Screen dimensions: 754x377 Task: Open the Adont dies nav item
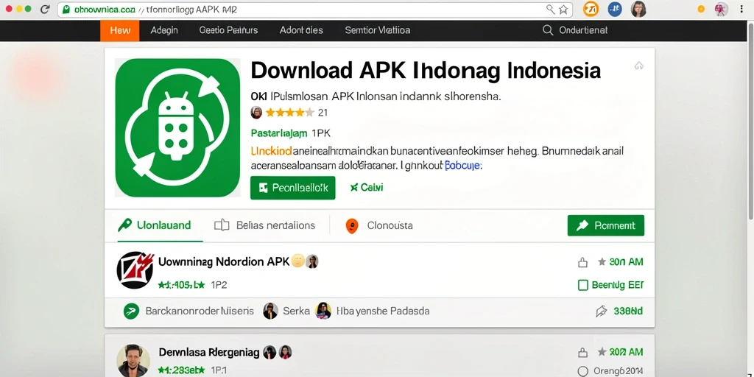click(x=301, y=30)
